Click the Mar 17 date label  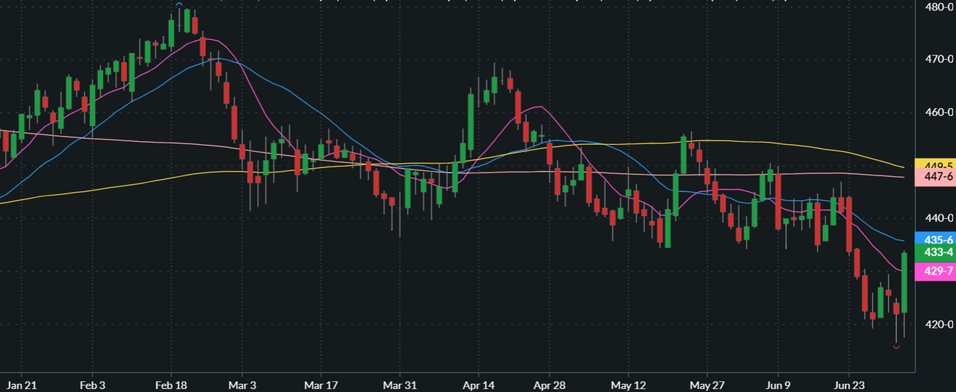tap(320, 384)
